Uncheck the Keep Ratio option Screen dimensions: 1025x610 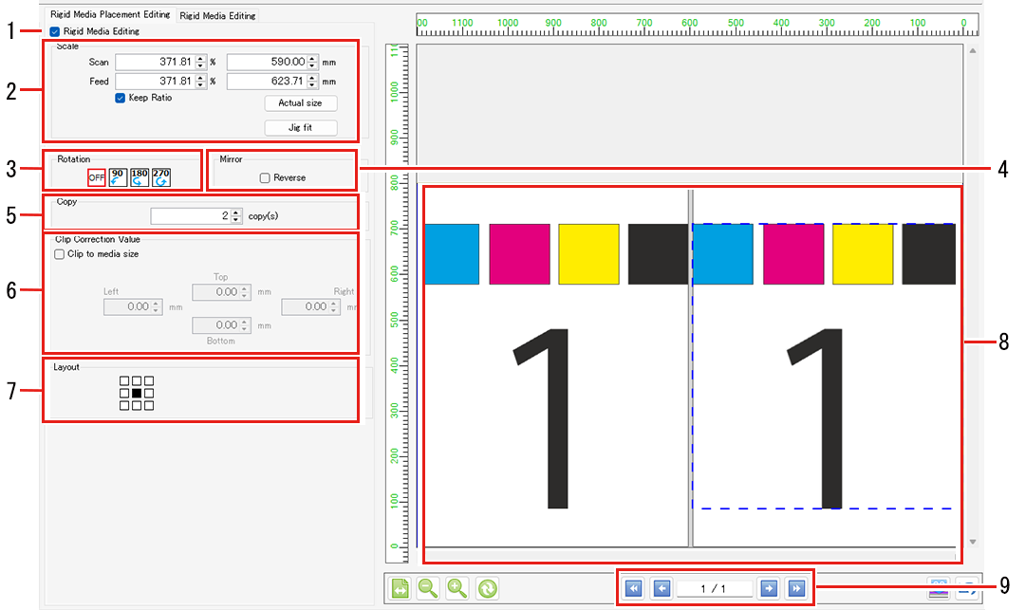point(120,99)
